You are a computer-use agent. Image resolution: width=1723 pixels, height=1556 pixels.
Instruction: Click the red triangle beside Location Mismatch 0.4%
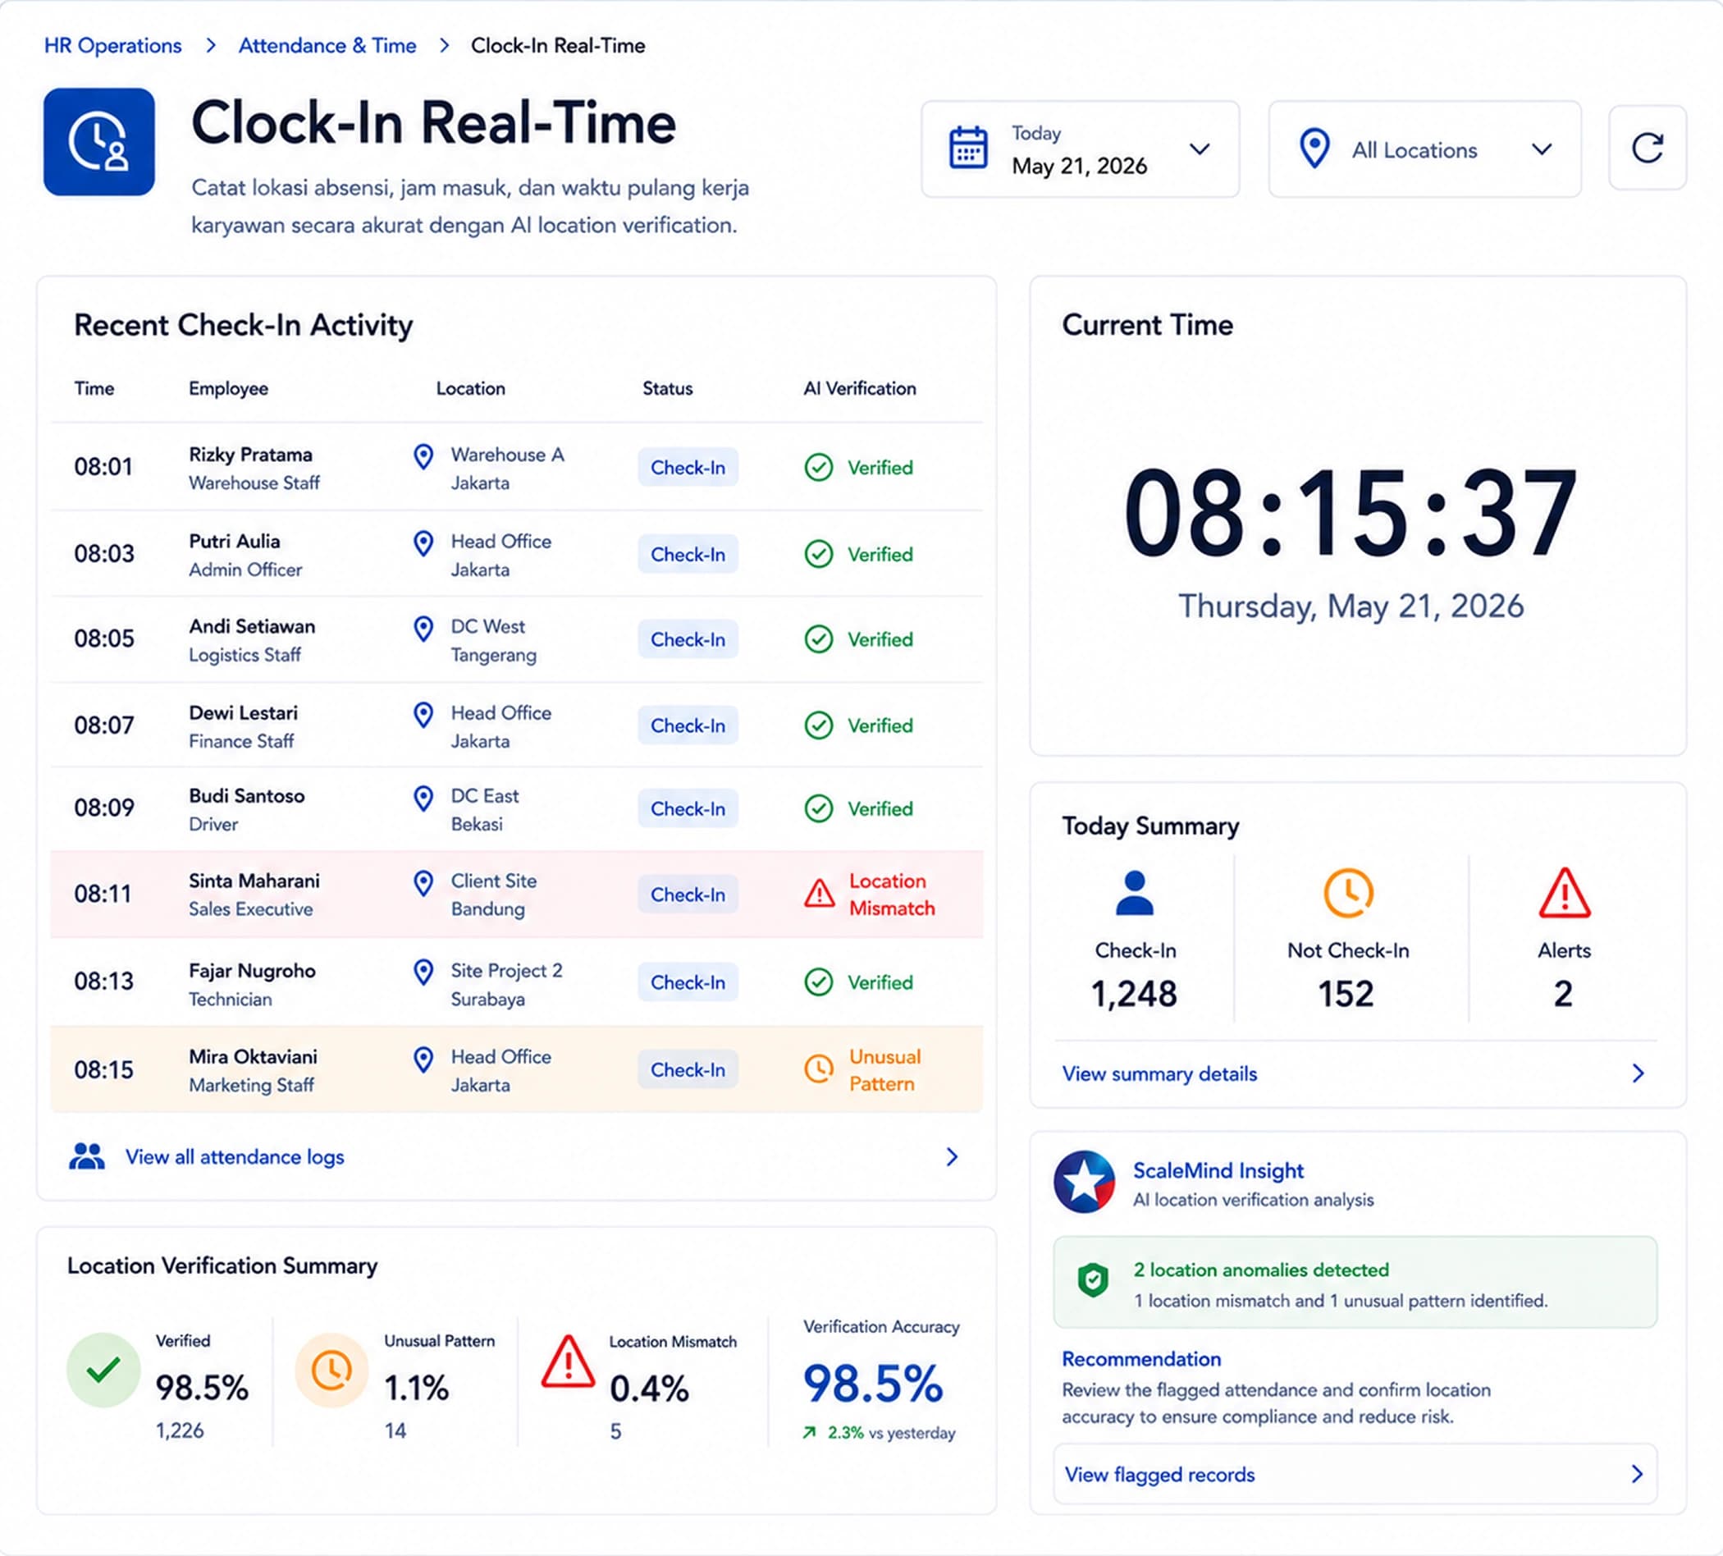[568, 1362]
